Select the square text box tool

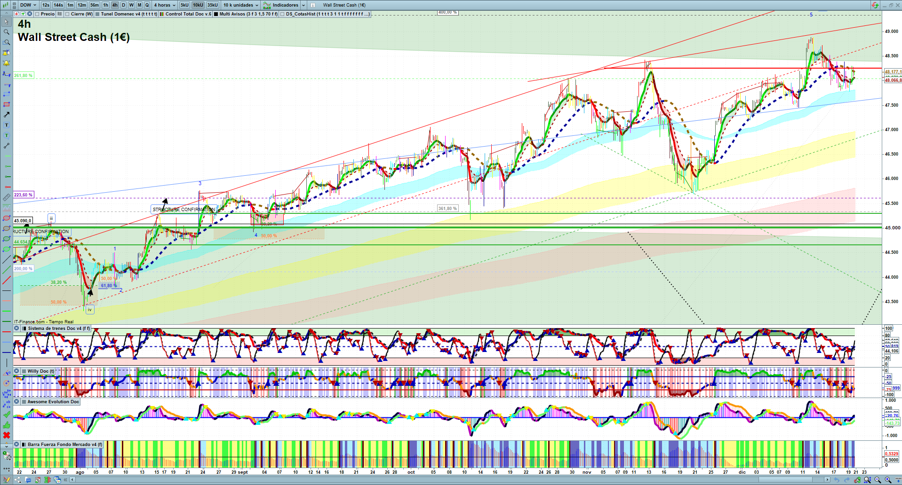(7, 125)
